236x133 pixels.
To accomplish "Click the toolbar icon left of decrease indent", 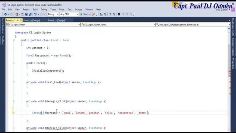I will point(105,14).
